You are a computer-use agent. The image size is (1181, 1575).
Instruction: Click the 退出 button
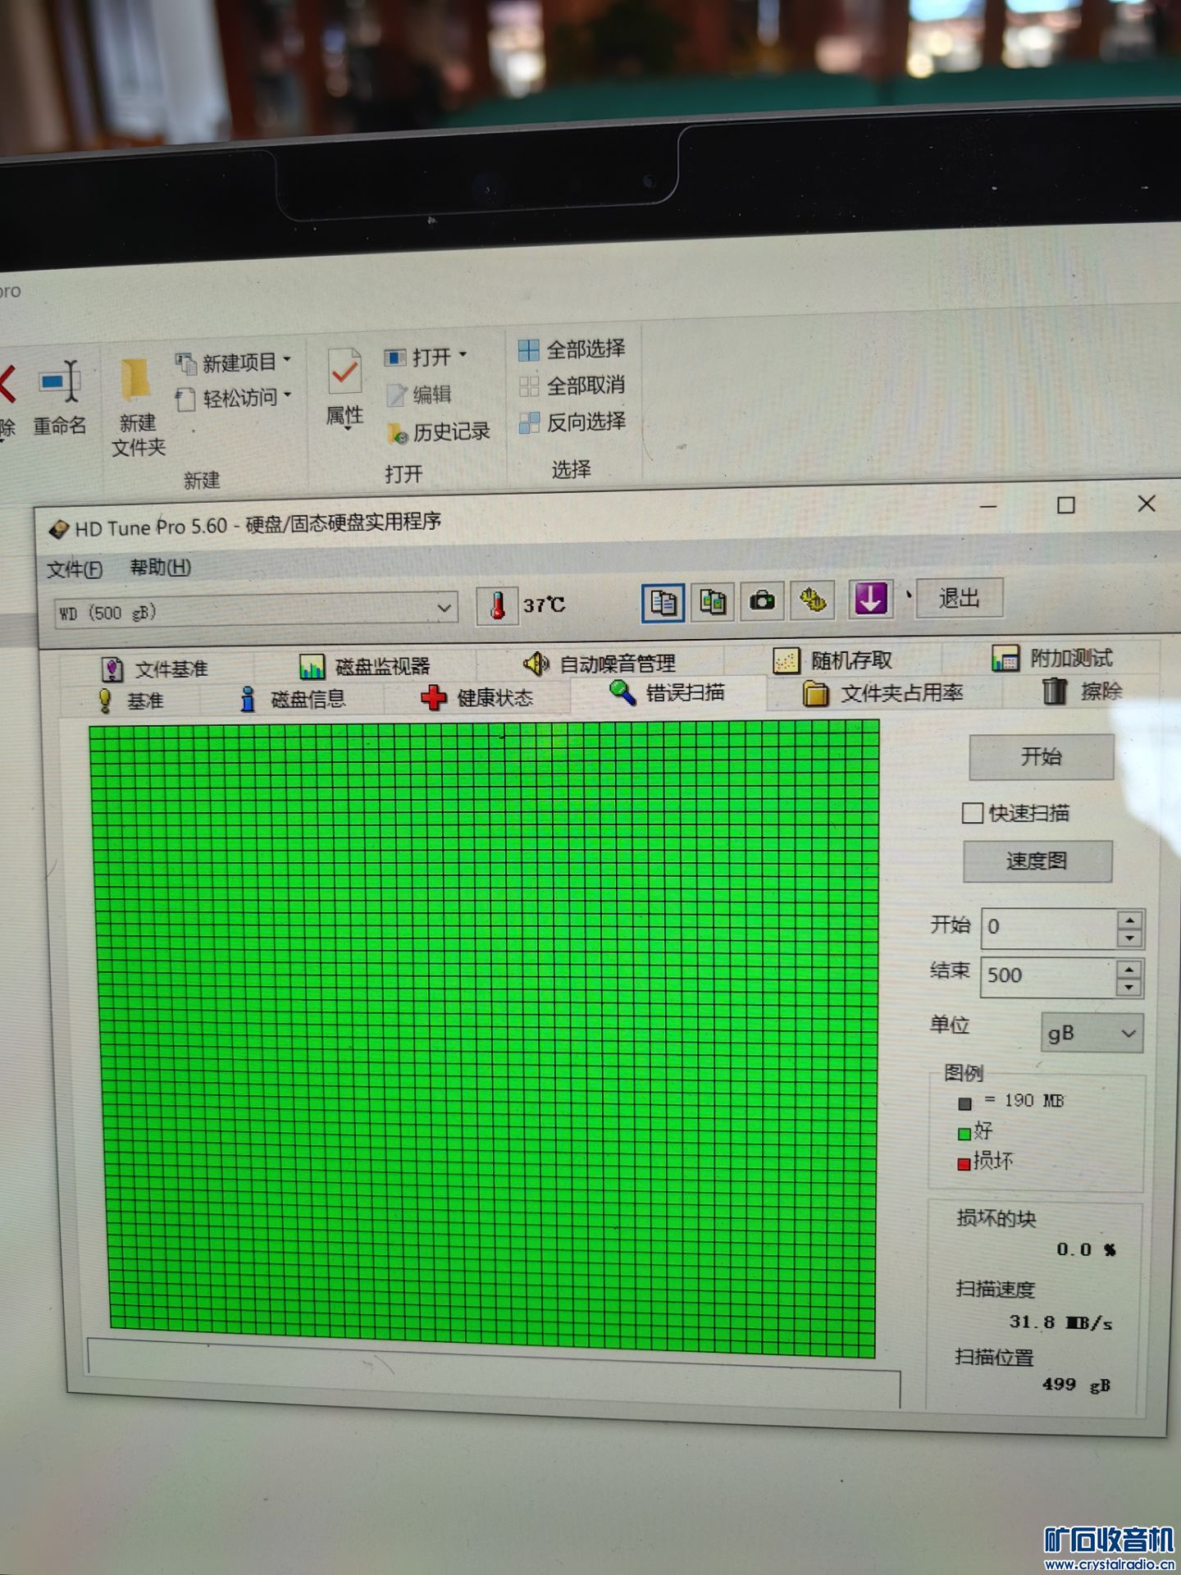(x=959, y=598)
